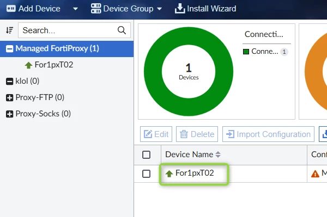This screenshot has height=217, width=327.
Task: Collapse the klol group
Action: point(9,81)
